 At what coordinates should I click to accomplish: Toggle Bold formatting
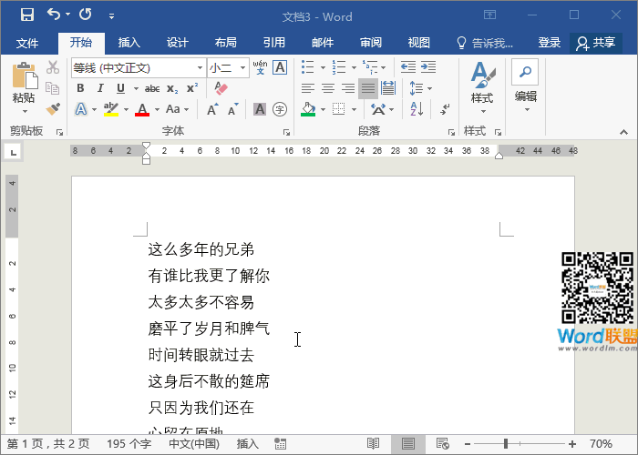click(80, 88)
